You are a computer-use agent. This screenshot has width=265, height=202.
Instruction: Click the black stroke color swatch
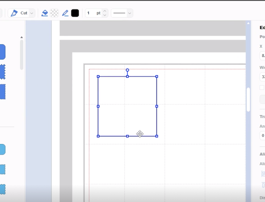75,13
